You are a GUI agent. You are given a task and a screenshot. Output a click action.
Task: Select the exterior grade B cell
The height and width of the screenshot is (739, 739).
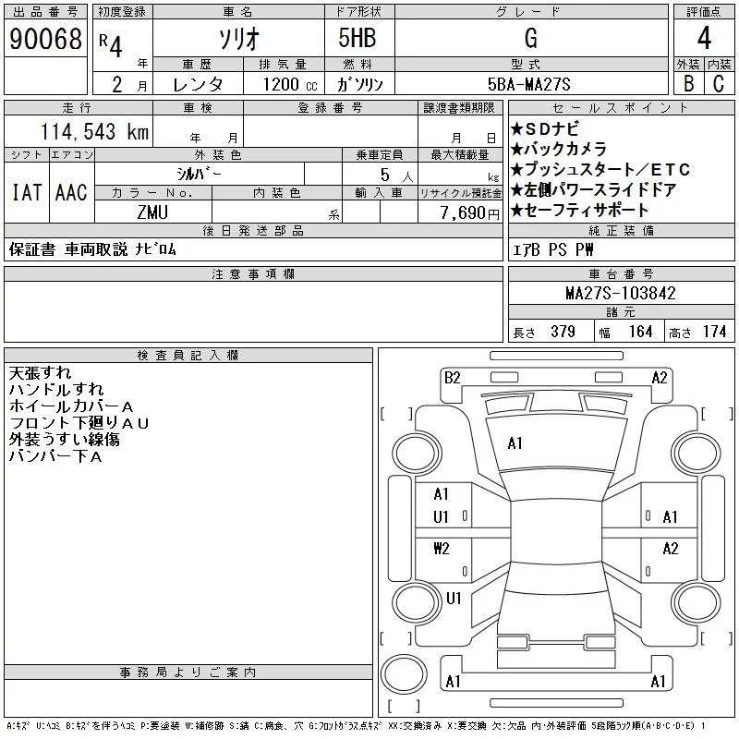click(688, 84)
